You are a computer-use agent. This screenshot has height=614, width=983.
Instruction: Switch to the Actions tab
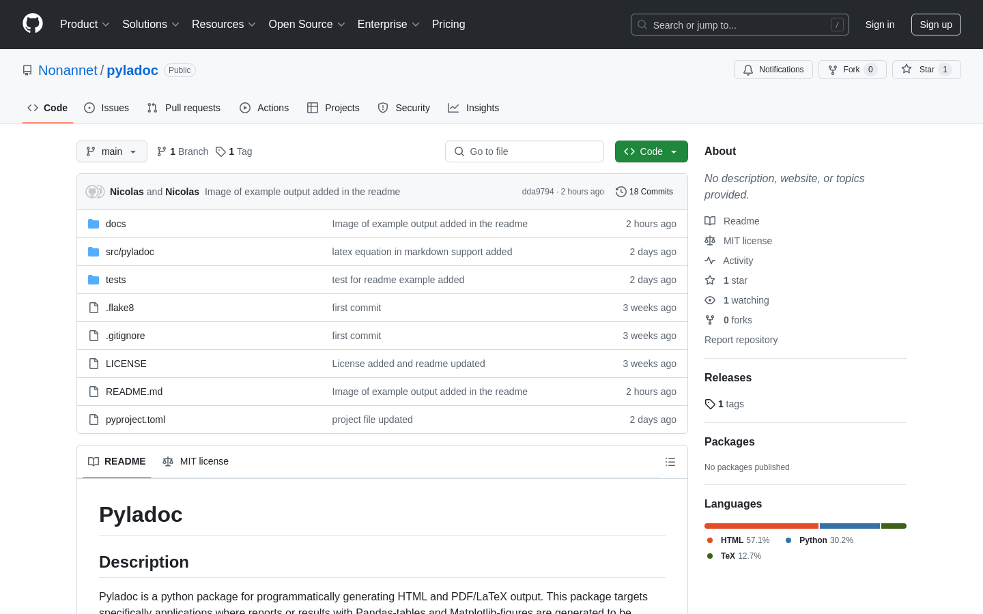[264, 108]
